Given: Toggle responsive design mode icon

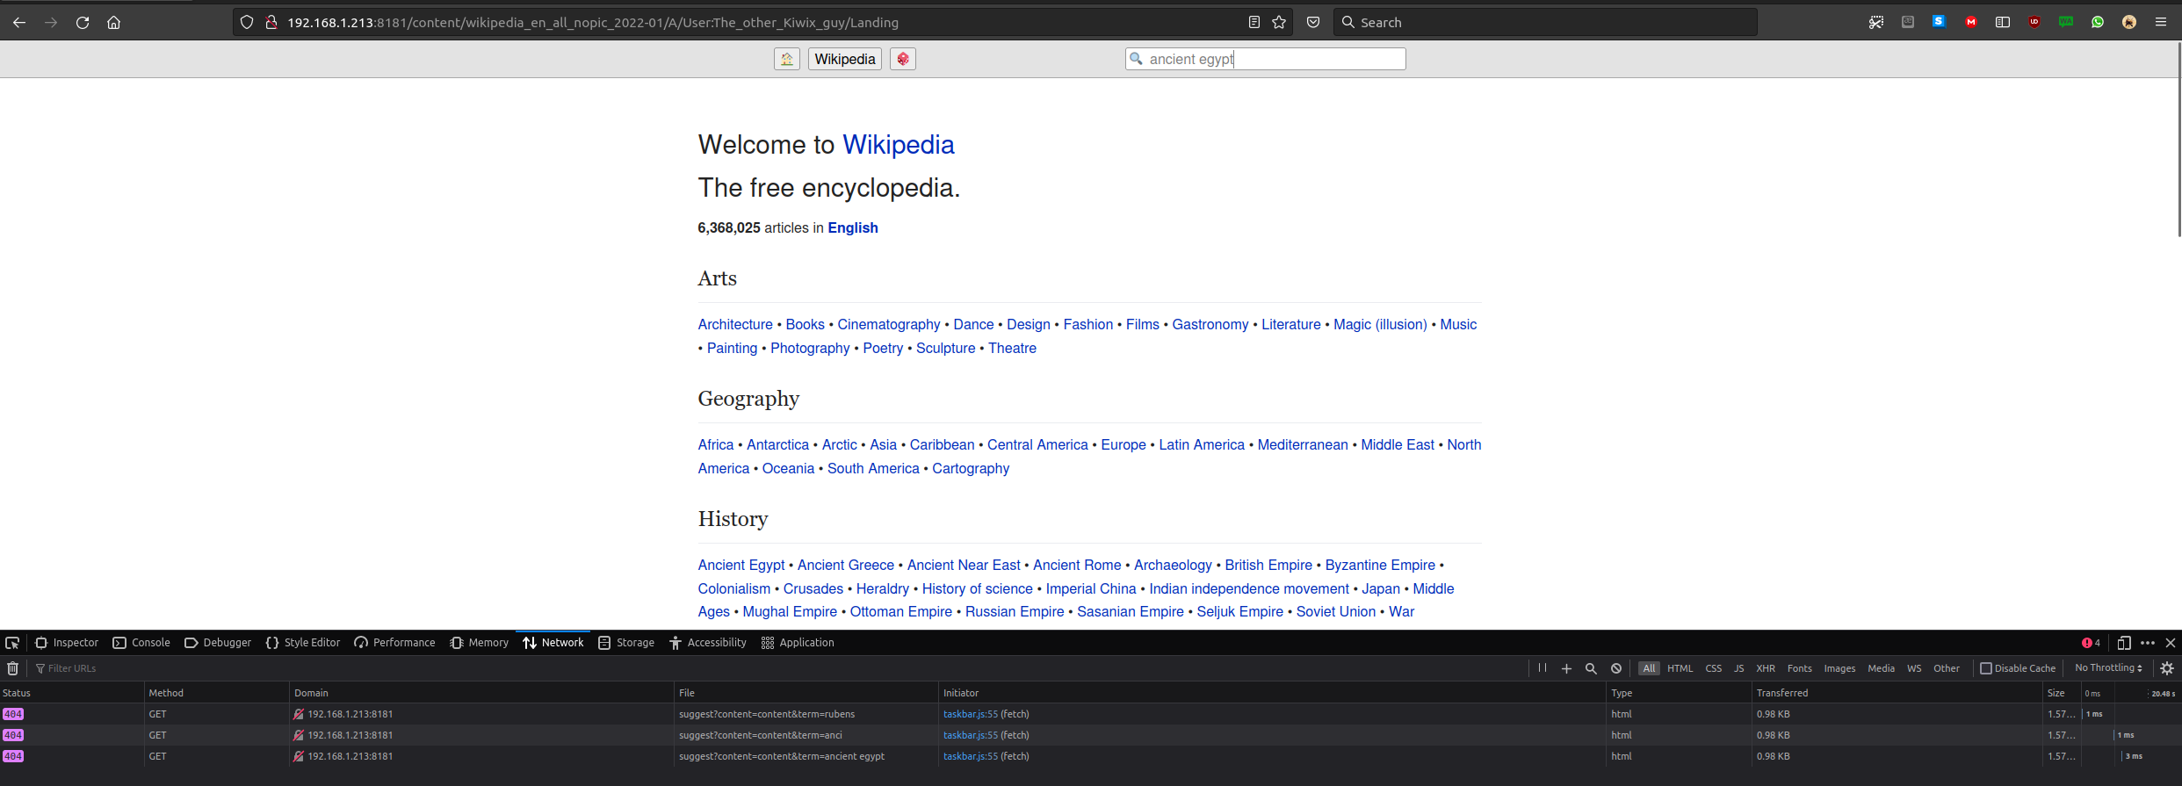Looking at the screenshot, I should point(2124,643).
